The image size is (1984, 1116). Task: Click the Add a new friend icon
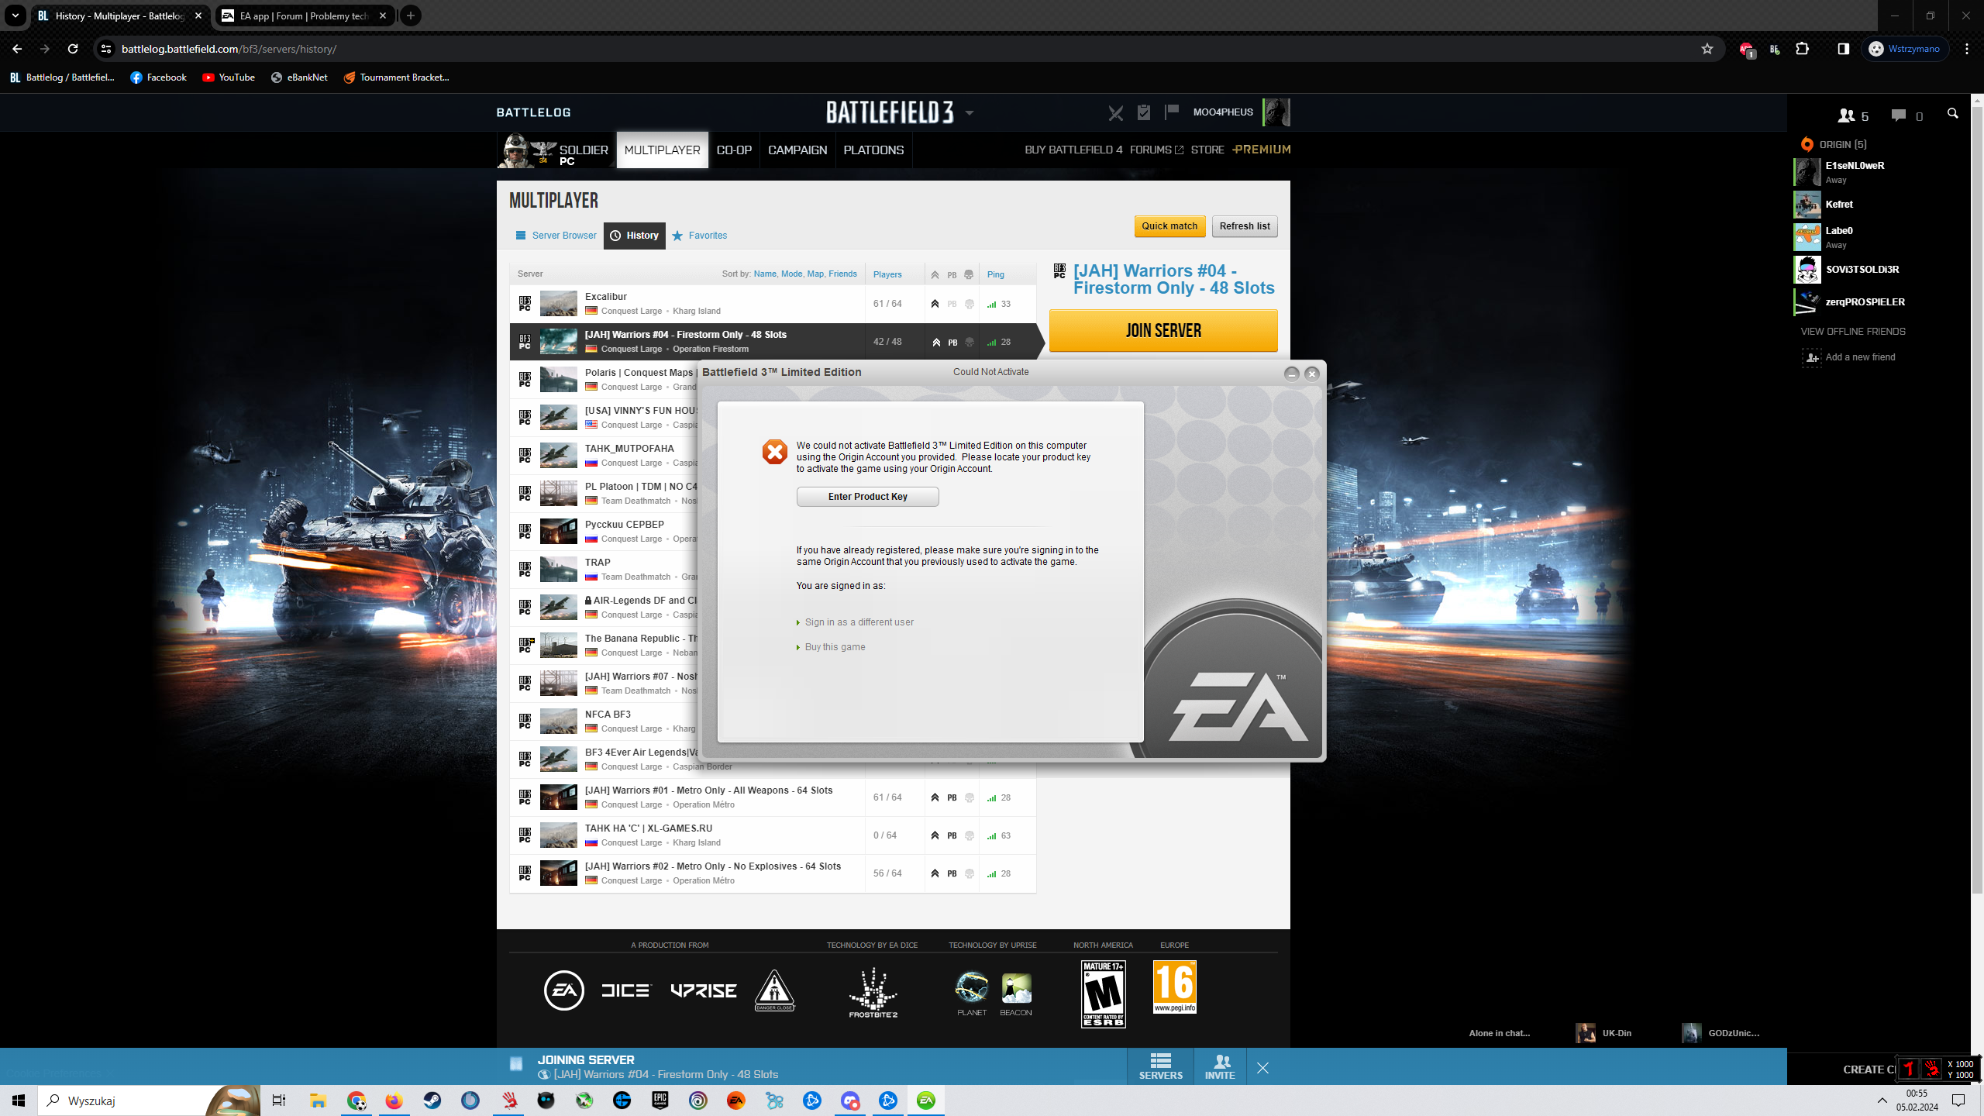(x=1811, y=357)
